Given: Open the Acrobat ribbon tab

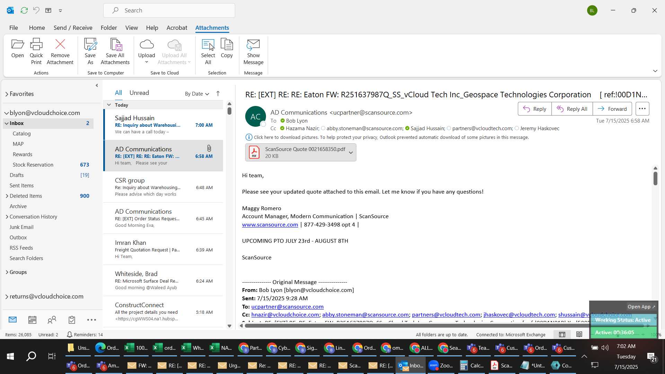Looking at the screenshot, I should (x=177, y=28).
